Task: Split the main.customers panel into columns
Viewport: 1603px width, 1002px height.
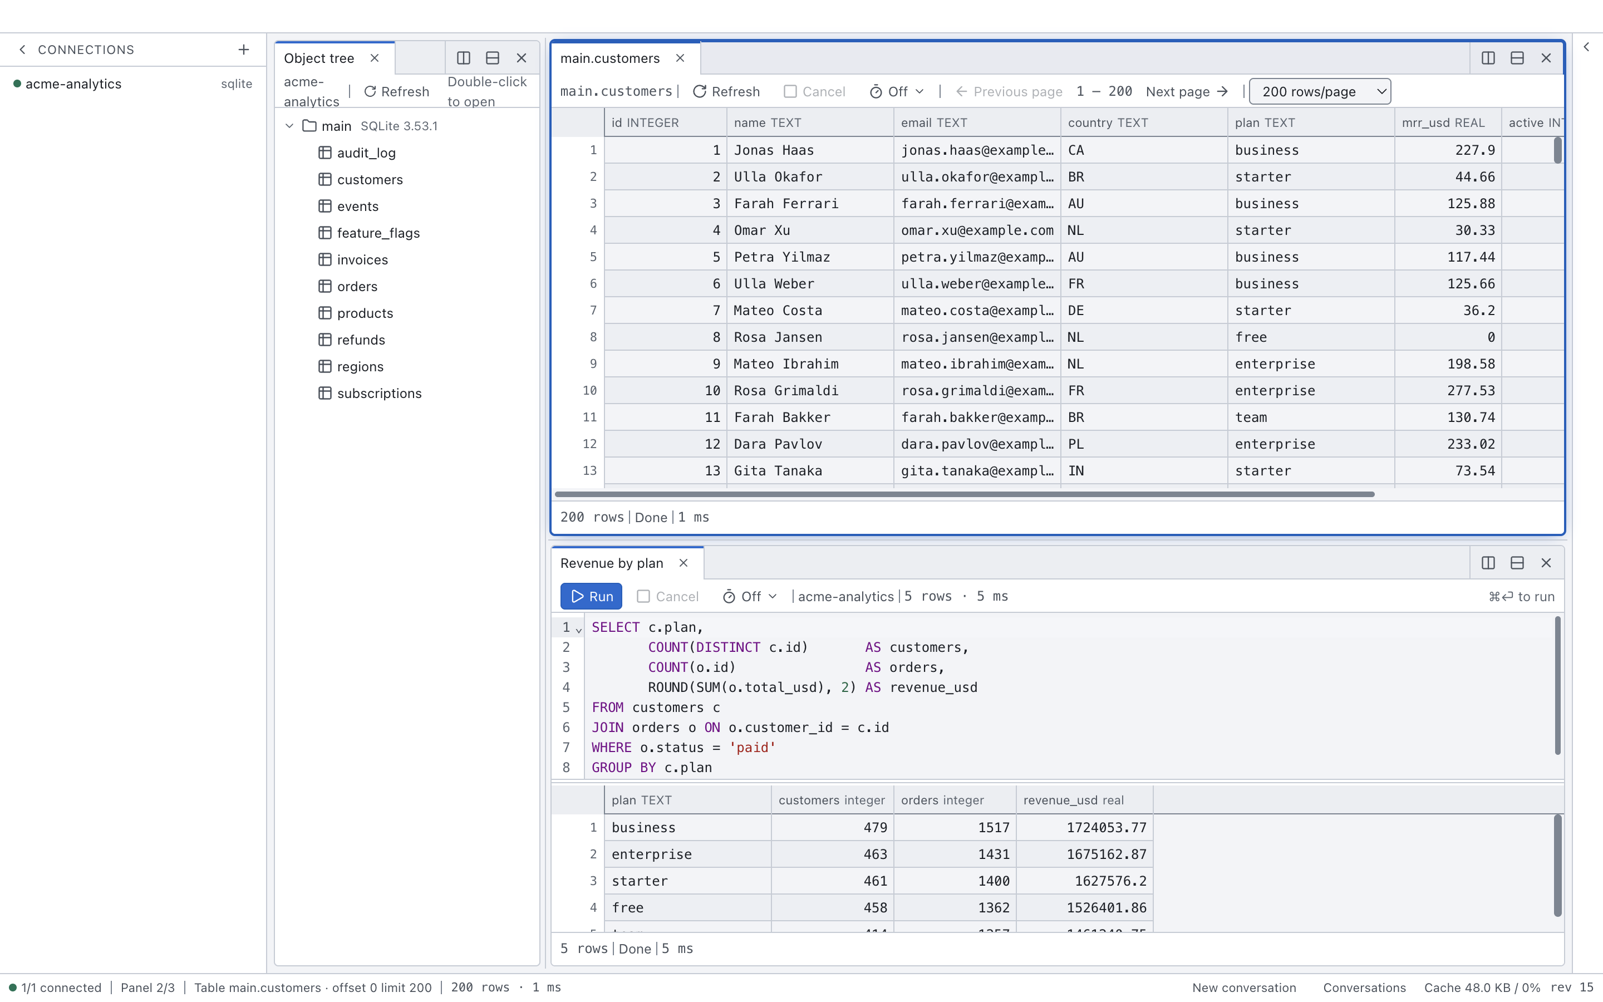Action: (1488, 58)
